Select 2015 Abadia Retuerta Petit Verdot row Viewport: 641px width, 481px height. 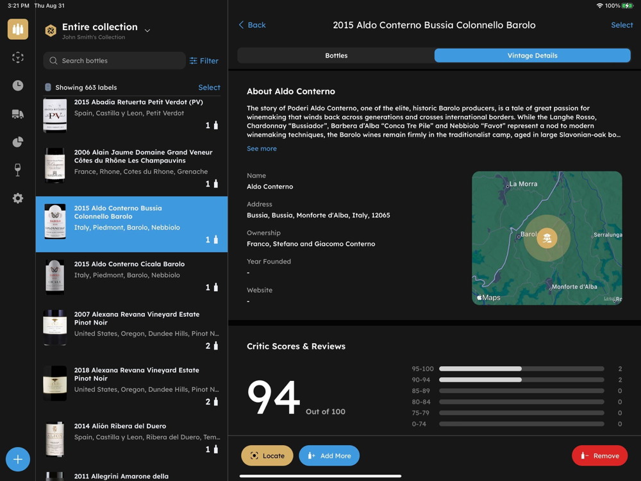point(131,115)
